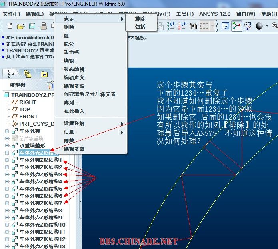The width and height of the screenshot is (278, 249).
Task: Choose 隐藏 from the context menu
Action: (91, 141)
